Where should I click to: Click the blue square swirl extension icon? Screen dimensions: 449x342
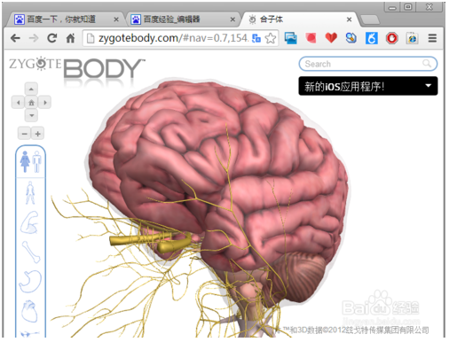pyautogui.click(x=372, y=38)
